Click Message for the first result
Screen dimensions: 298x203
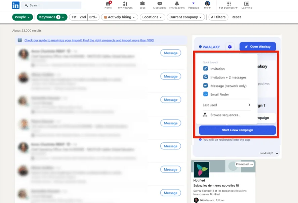click(x=171, y=53)
